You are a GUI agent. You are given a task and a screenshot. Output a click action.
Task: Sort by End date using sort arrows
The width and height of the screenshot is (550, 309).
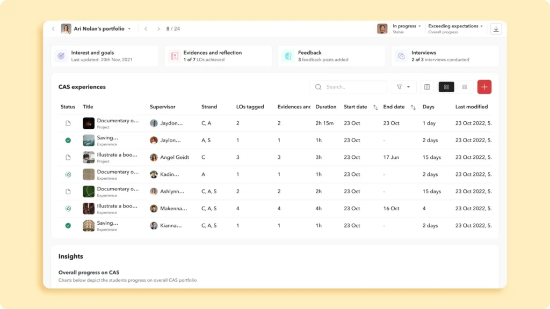coord(413,107)
